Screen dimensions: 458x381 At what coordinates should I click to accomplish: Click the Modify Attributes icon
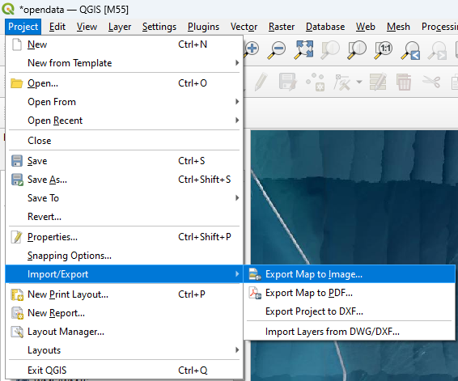pos(378,82)
